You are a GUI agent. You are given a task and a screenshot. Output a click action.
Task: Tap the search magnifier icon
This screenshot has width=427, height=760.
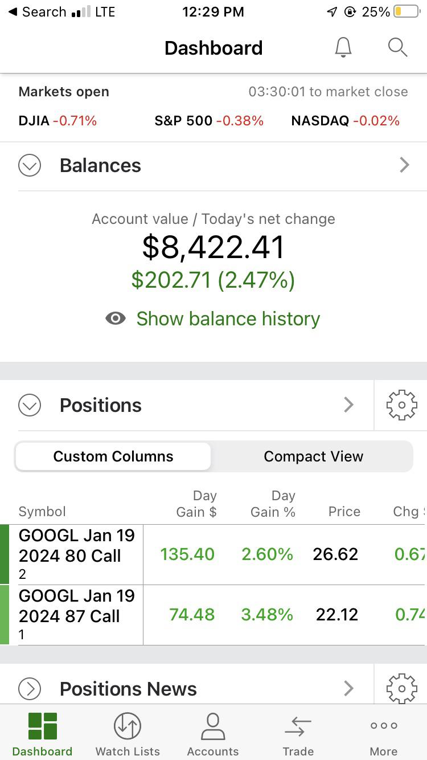pos(397,48)
